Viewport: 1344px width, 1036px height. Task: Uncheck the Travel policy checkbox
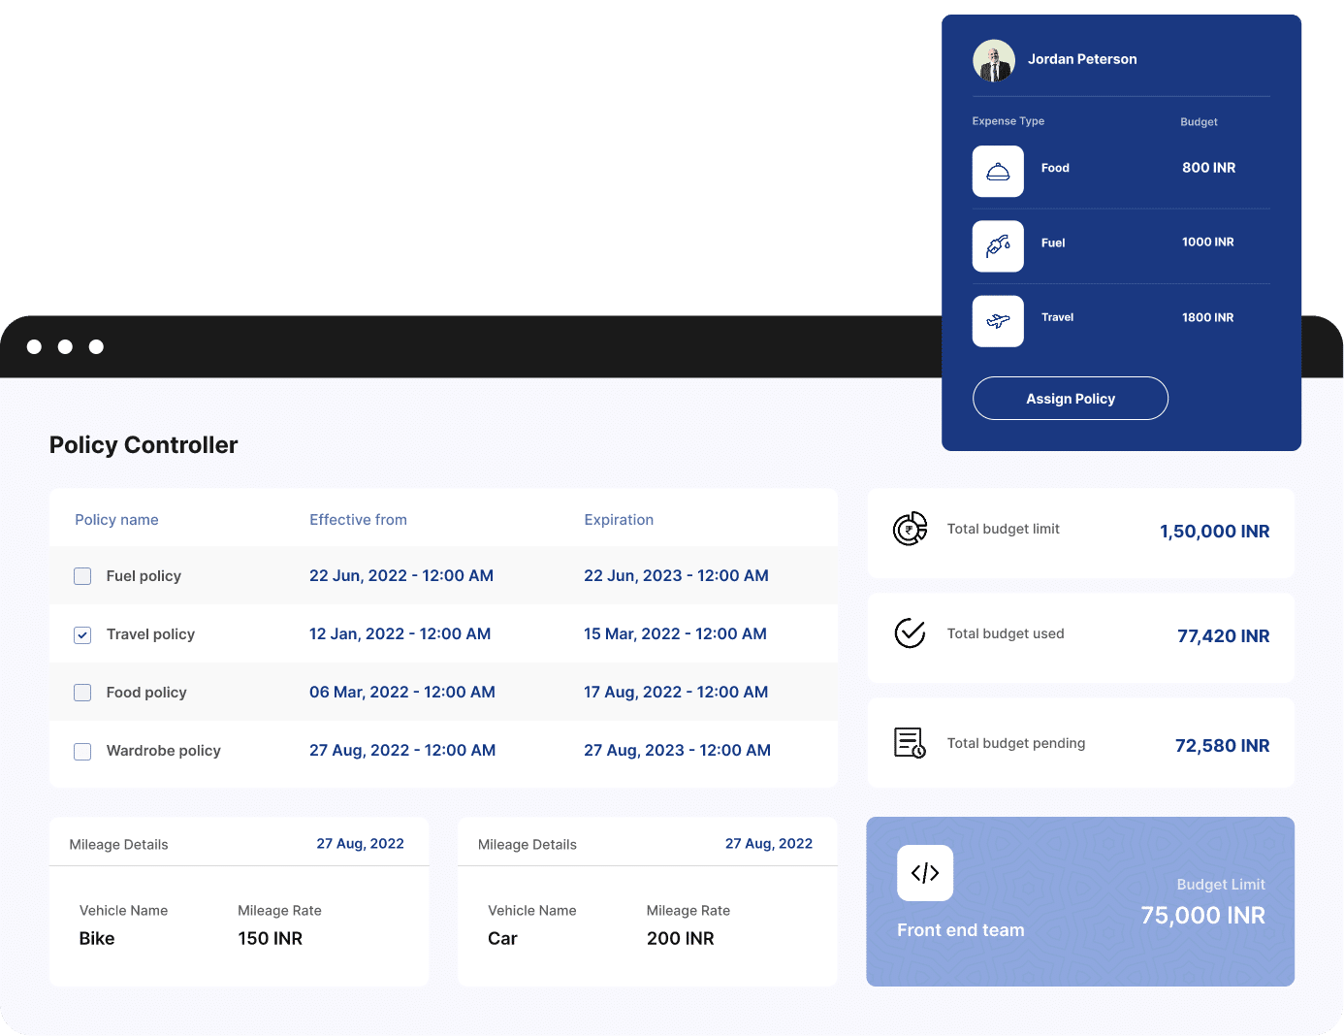(x=82, y=634)
